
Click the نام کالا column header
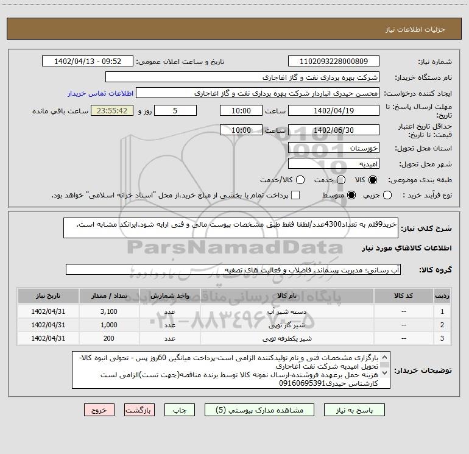pos(287,296)
